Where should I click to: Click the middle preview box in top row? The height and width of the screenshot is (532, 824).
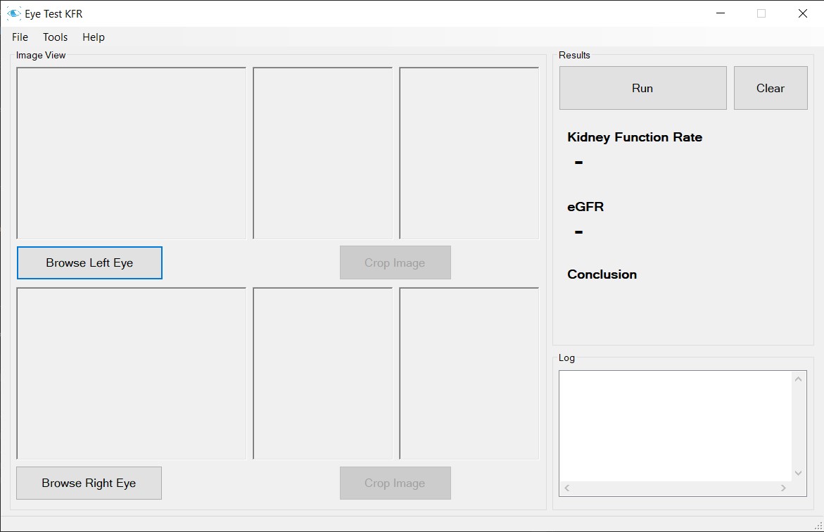coord(323,153)
